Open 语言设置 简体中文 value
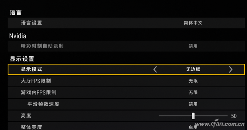The width and height of the screenshot is (247, 130). coord(193,23)
